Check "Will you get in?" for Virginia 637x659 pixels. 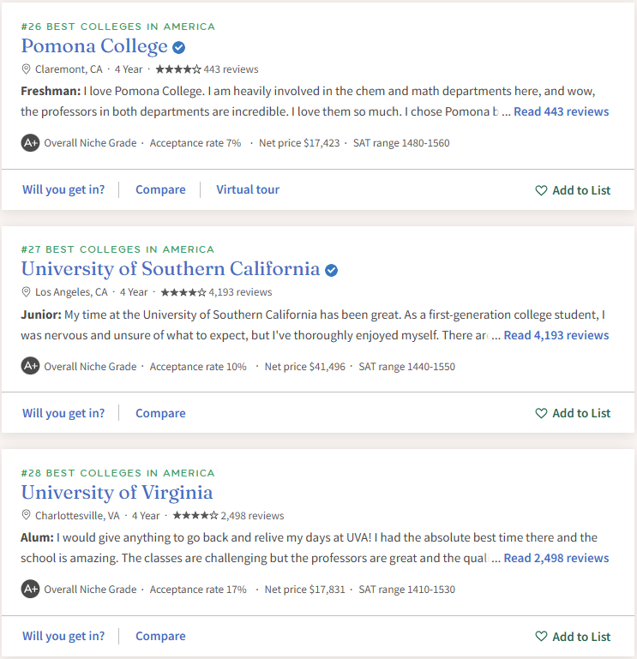coord(63,636)
